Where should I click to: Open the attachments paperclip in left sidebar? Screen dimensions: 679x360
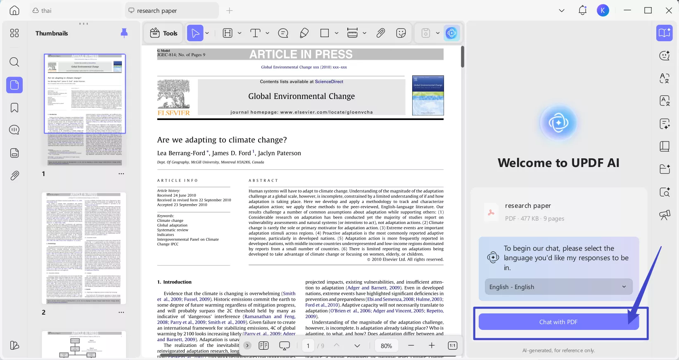pos(14,176)
